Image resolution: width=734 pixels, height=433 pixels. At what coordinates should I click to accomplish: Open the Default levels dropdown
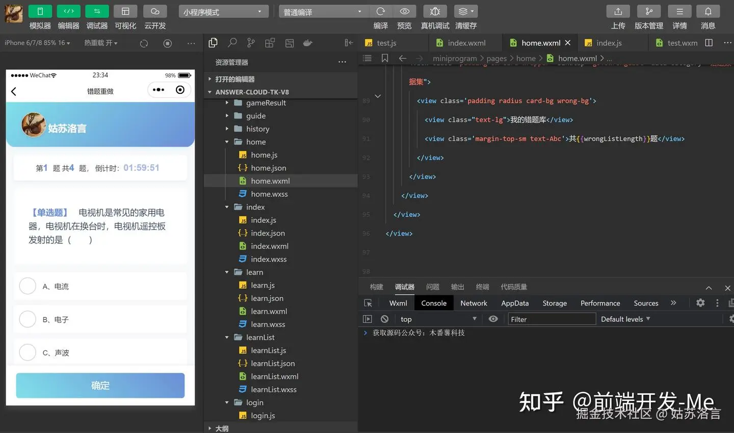(x=625, y=319)
